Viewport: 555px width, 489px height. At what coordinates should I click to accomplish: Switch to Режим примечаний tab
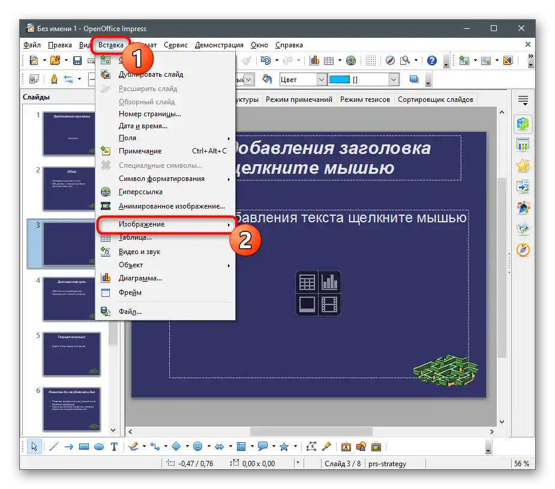tap(299, 99)
